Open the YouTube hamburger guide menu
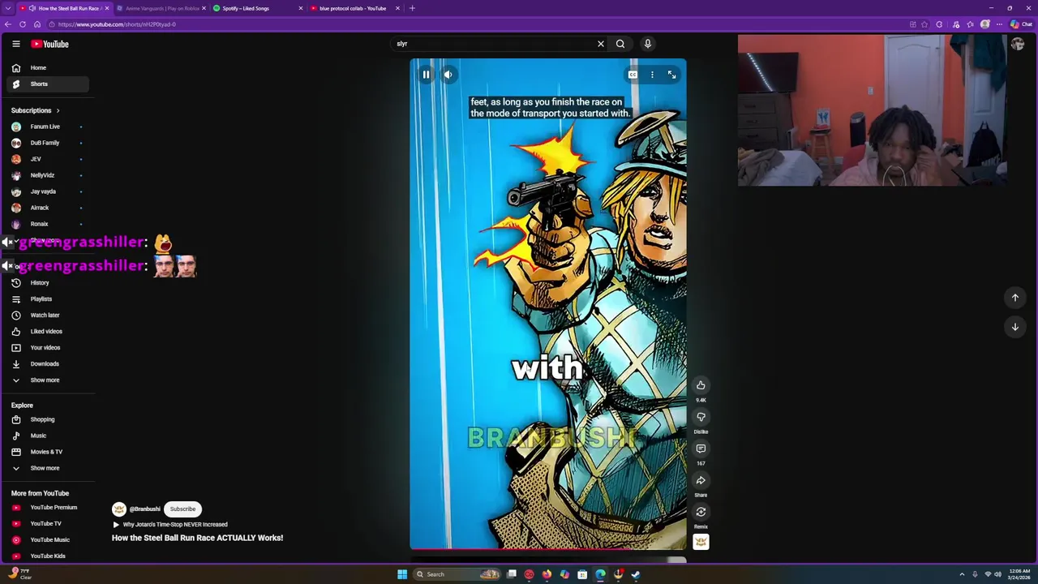Image resolution: width=1038 pixels, height=584 pixels. click(x=15, y=44)
